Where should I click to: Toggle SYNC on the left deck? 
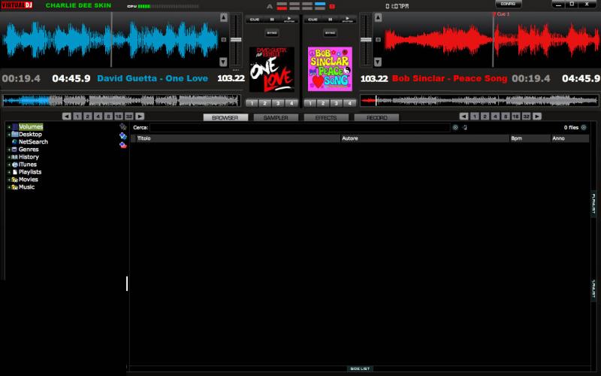271,33
